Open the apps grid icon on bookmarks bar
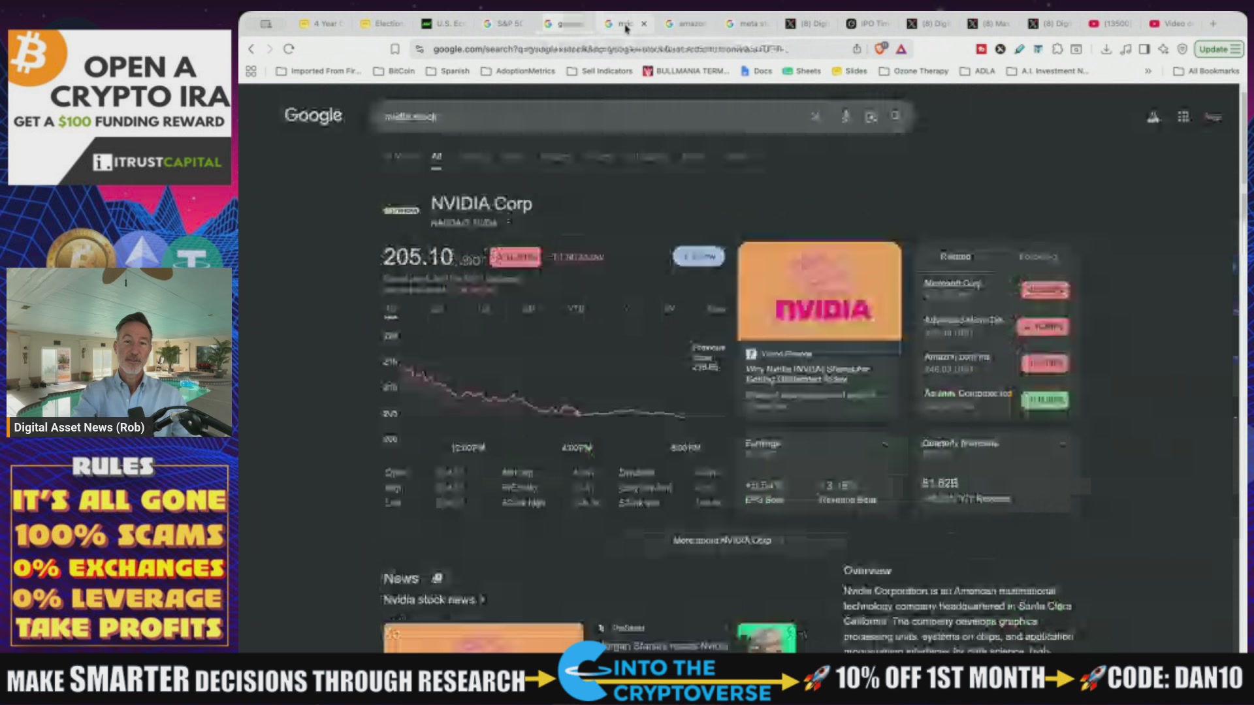1254x705 pixels. pyautogui.click(x=251, y=71)
